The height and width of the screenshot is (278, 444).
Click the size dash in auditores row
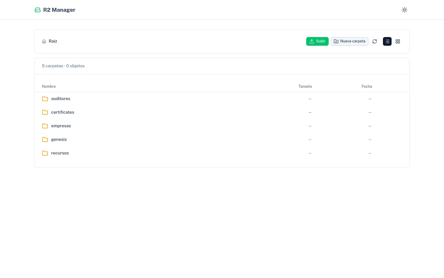tap(310, 99)
